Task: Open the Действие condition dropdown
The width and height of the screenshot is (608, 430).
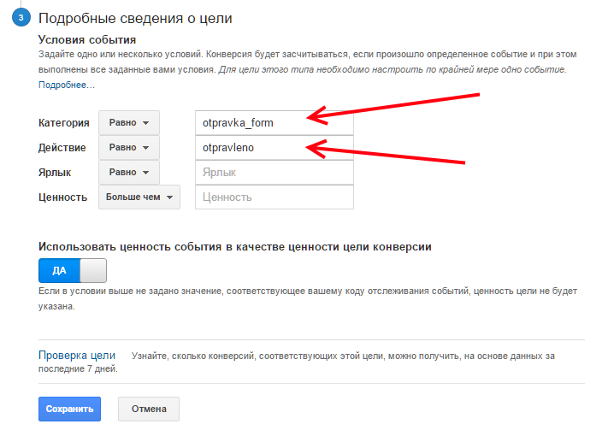Action: [129, 148]
